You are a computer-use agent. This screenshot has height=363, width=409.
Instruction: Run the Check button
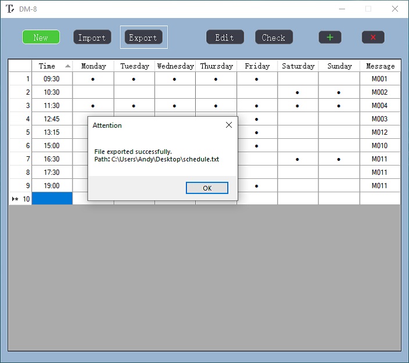[274, 37]
